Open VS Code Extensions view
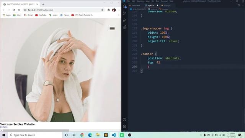245x138 pixels. point(124,27)
